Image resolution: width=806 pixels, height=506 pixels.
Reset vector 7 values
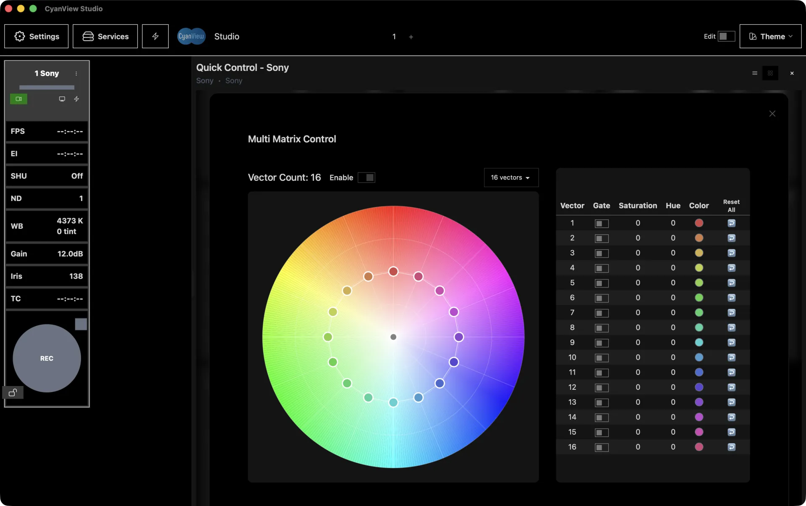tap(732, 313)
